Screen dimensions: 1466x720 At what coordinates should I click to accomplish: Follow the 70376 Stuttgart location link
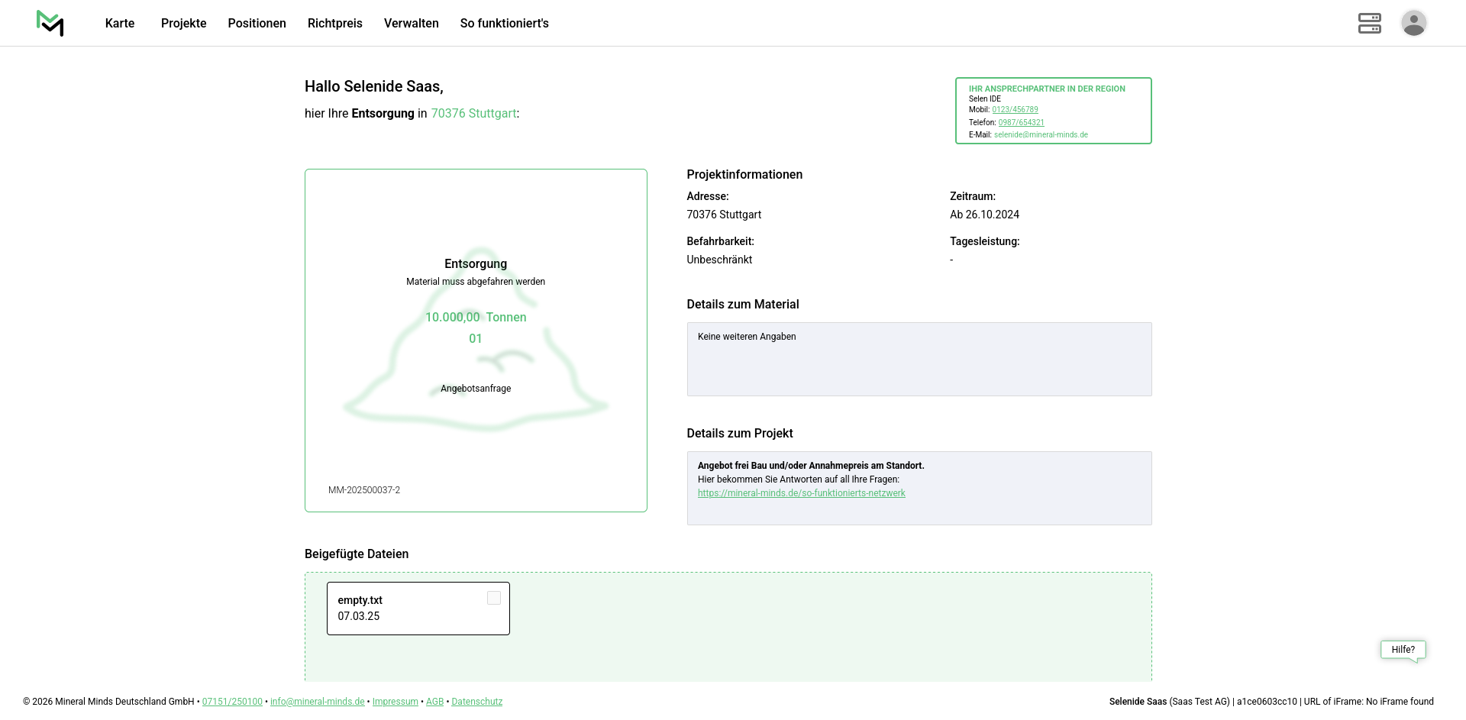[473, 114]
